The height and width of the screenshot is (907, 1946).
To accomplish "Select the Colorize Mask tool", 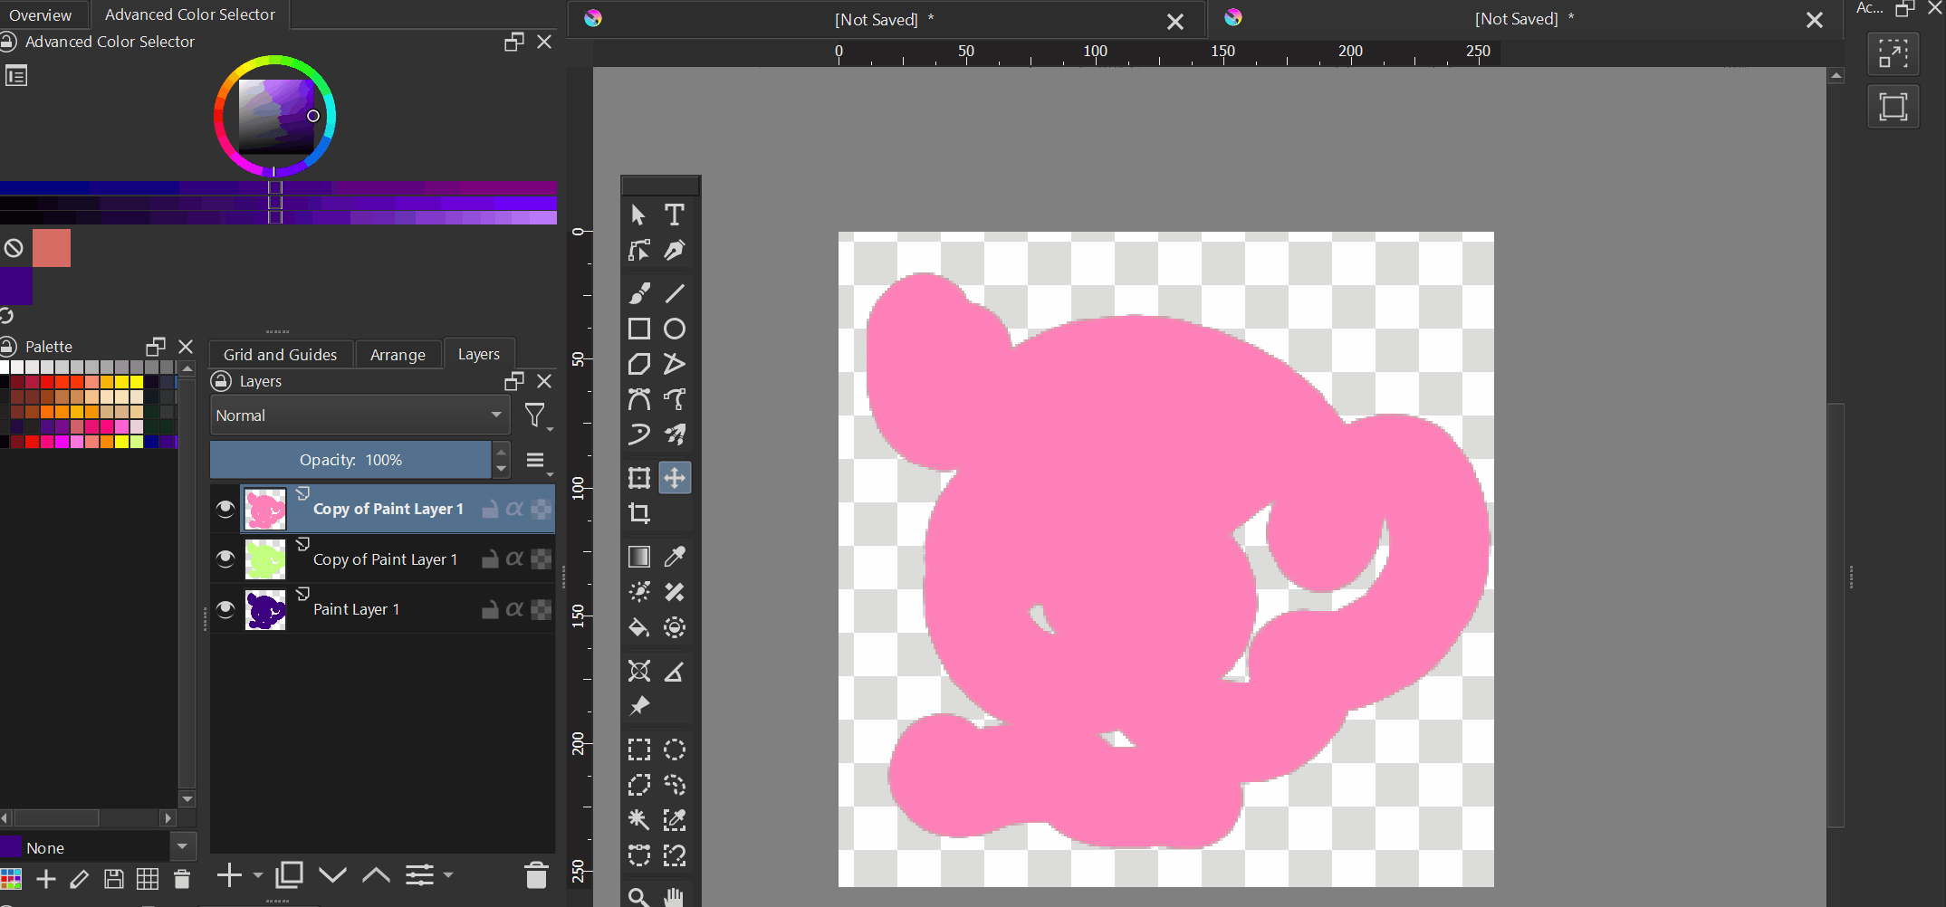I will [638, 592].
